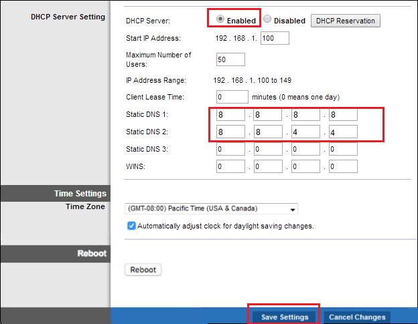Click the DHCP Server Setting label
Viewport: 418px width, 324px height.
tap(68, 17)
